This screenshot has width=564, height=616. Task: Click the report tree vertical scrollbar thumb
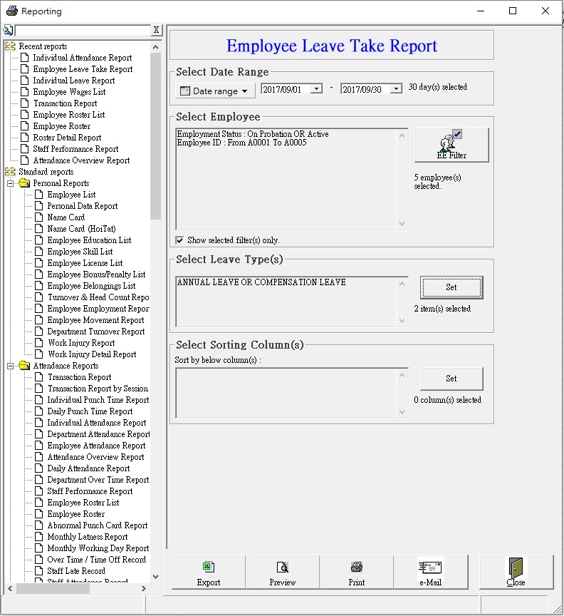156,136
